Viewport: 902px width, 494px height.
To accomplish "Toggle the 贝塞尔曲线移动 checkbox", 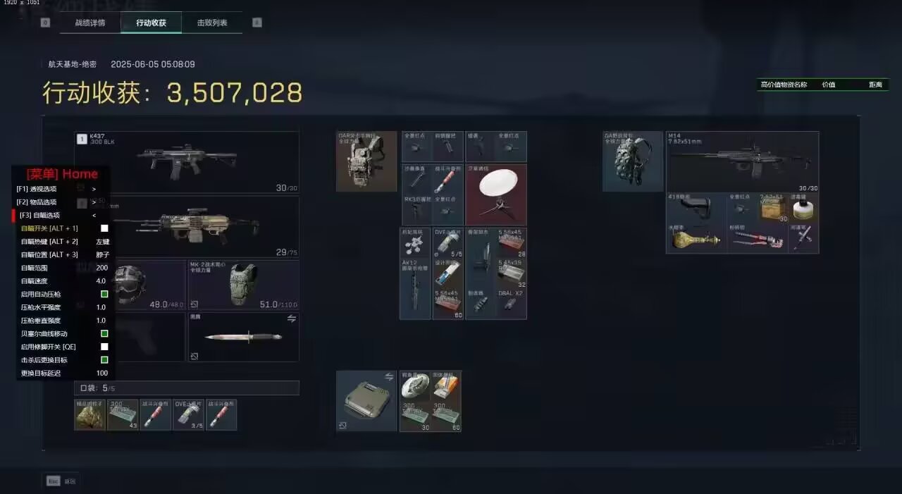I will point(104,333).
